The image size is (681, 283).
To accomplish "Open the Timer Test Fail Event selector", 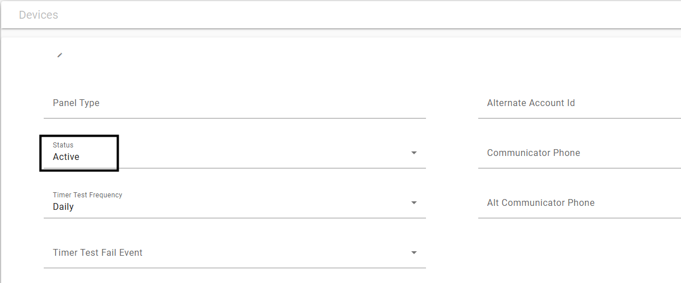I will click(235, 253).
